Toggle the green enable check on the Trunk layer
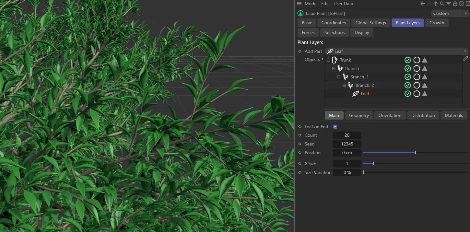The image size is (470, 232). tap(407, 60)
